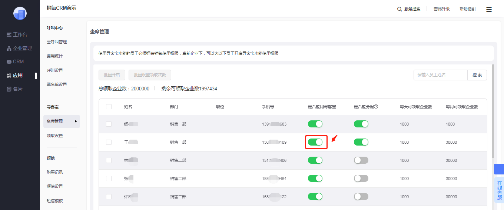Click the help question icon next to 是否能分配
This screenshot has height=210, width=504.
pyautogui.click(x=376, y=107)
